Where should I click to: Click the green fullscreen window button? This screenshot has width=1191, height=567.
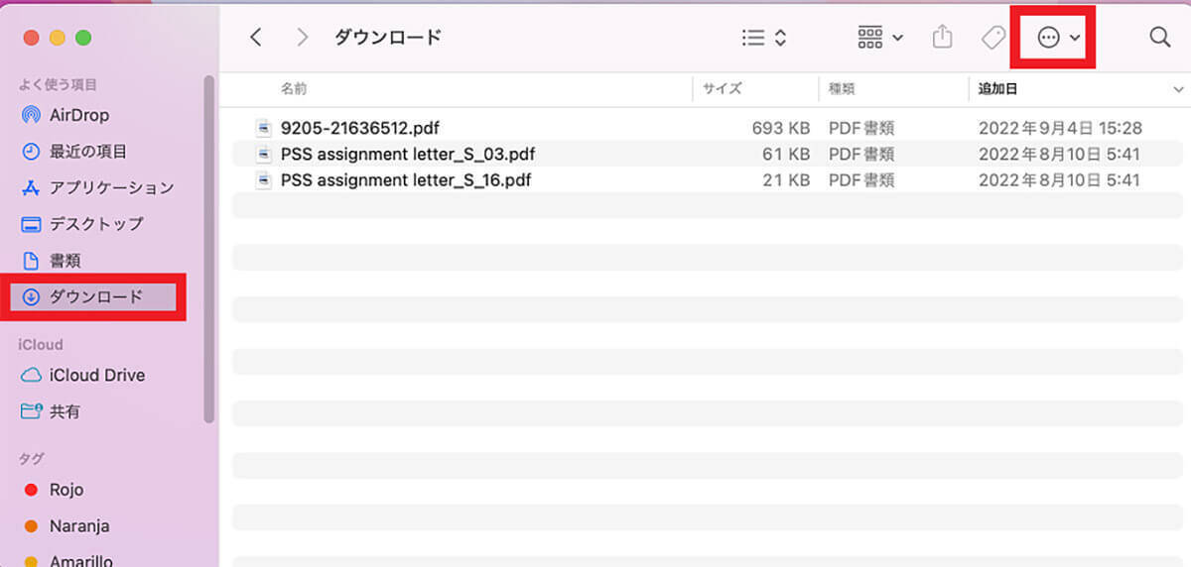pos(83,38)
